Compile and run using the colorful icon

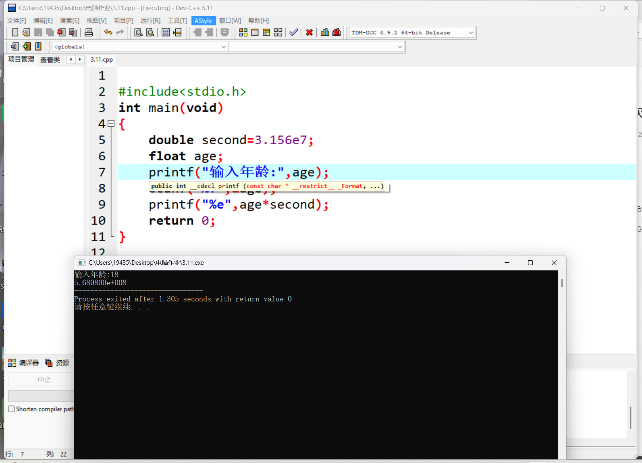point(266,33)
